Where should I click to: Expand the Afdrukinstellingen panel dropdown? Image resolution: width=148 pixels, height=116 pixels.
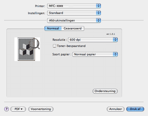pos(74,20)
